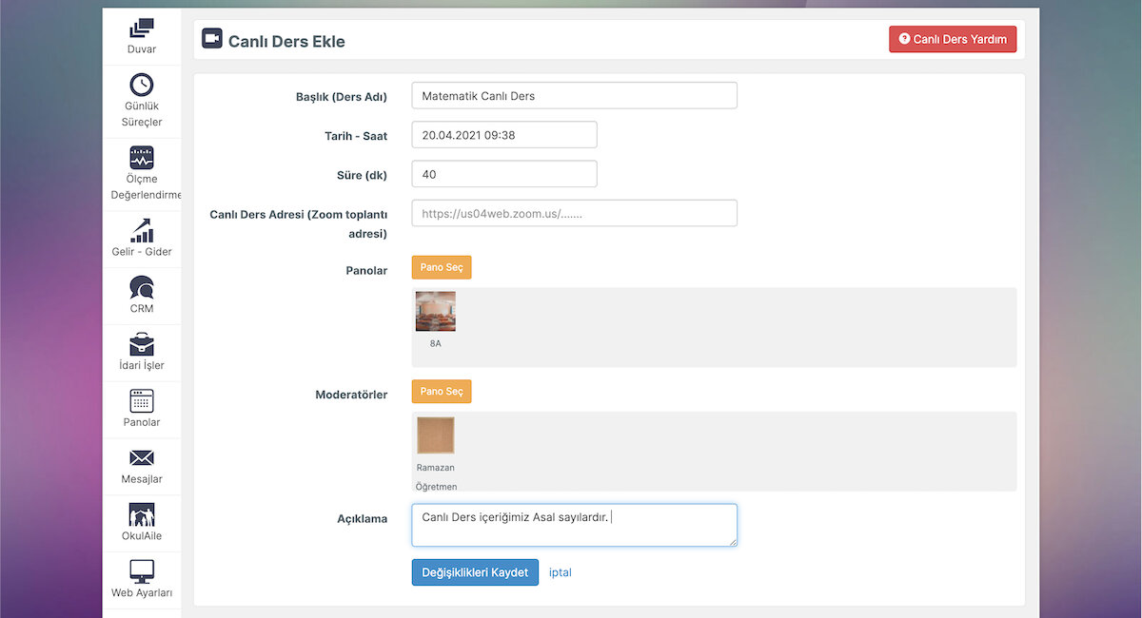This screenshot has width=1142, height=618.
Task: Click the Canlı Ders Yardım button
Action: pyautogui.click(x=953, y=39)
